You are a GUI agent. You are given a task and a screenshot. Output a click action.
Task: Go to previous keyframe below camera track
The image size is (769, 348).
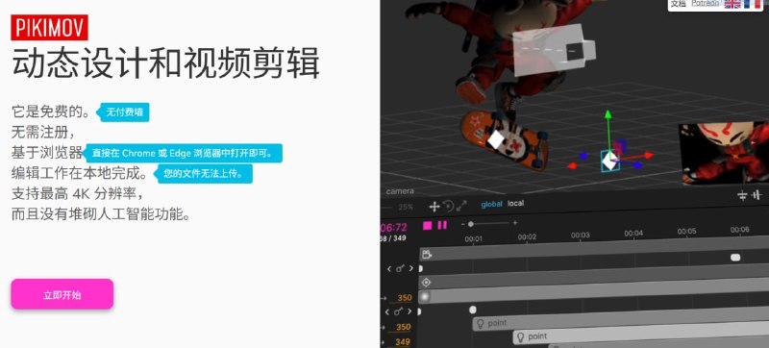coord(389,269)
